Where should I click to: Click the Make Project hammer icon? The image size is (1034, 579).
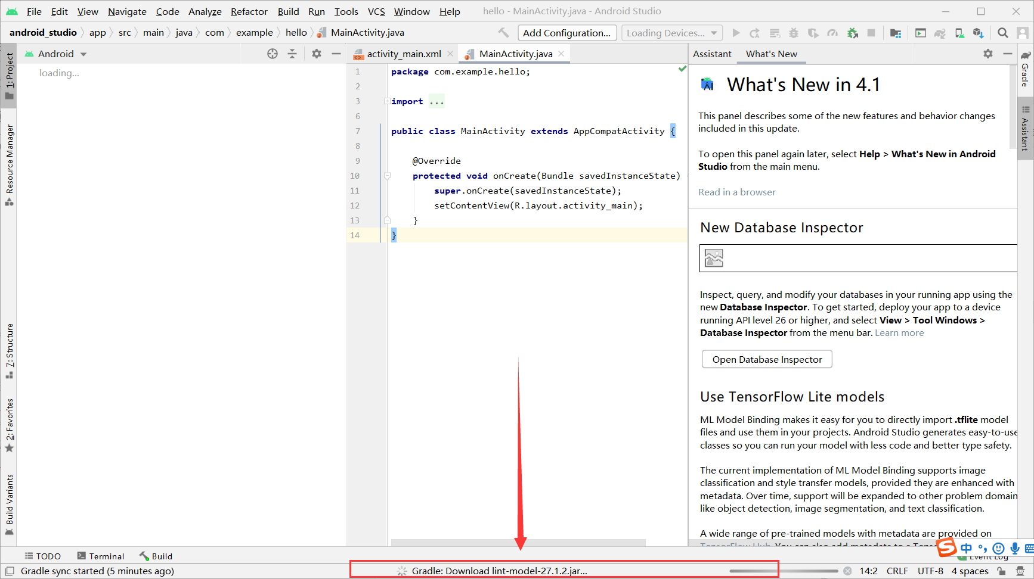[504, 33]
